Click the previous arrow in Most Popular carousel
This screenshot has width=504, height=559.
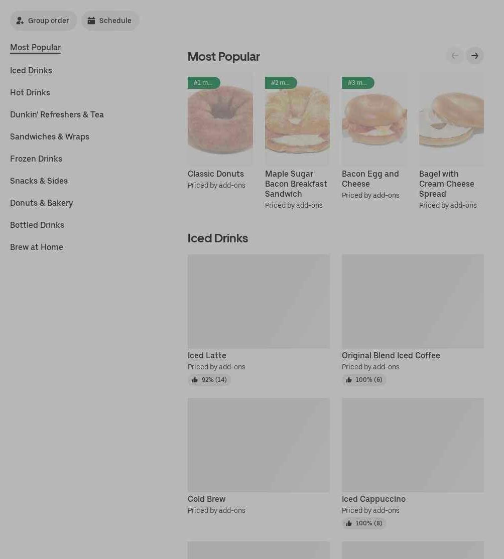click(455, 56)
